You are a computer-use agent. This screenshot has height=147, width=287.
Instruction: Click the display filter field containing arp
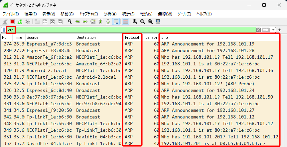pyautogui.click(x=131, y=30)
